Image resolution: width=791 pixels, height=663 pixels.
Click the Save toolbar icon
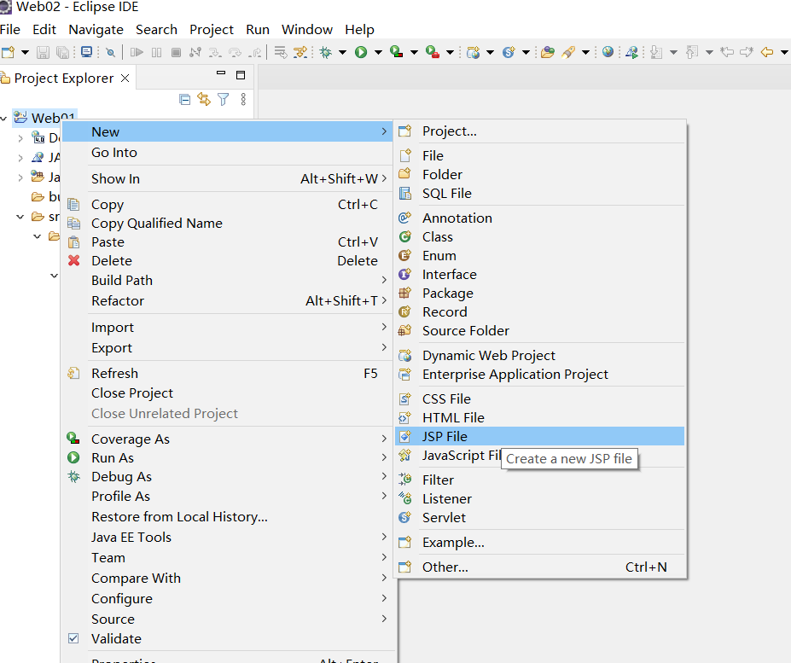[x=43, y=52]
